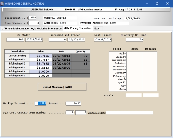Open the M/M Ordering Information tab
Viewport: 173px width, 138px height.
(x=46, y=29)
